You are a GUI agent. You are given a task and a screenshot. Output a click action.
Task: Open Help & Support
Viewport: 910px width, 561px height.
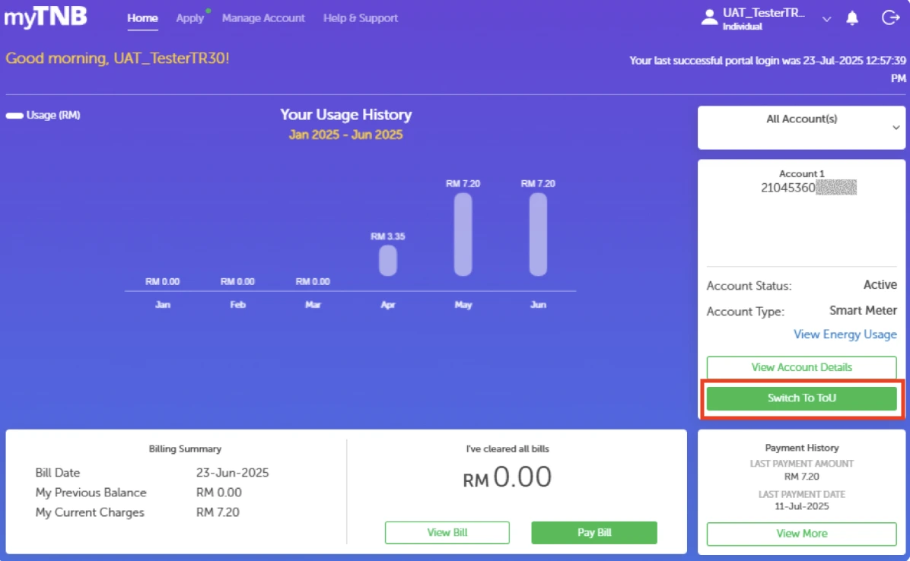[360, 18]
